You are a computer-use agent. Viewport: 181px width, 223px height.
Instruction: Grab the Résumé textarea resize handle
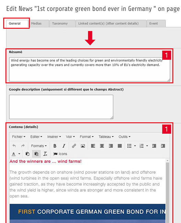(x=169, y=80)
